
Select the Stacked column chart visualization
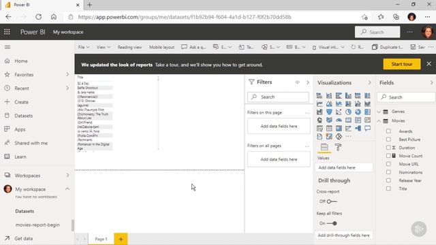[329, 95]
